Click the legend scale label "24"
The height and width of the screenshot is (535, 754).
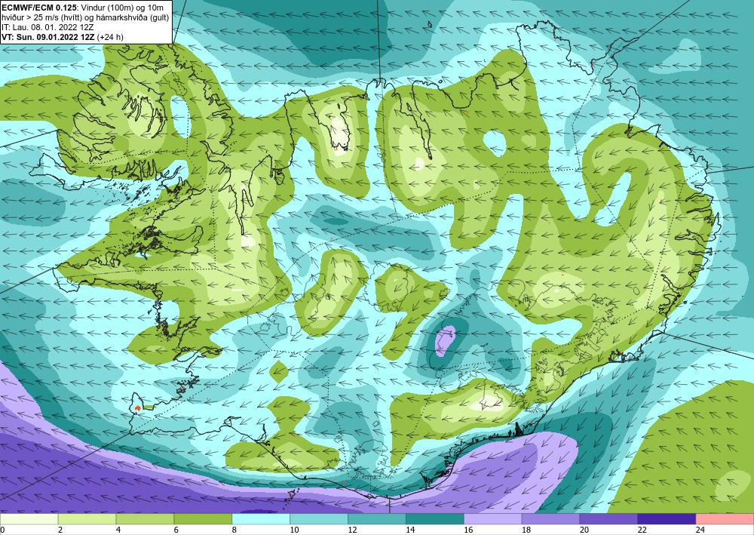click(700, 530)
